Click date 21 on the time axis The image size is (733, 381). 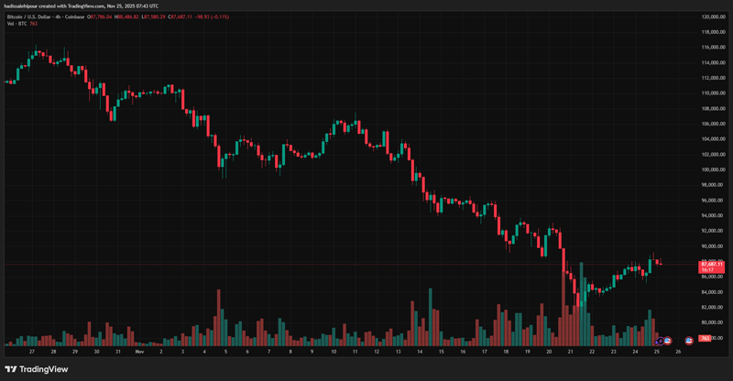[x=570, y=351]
